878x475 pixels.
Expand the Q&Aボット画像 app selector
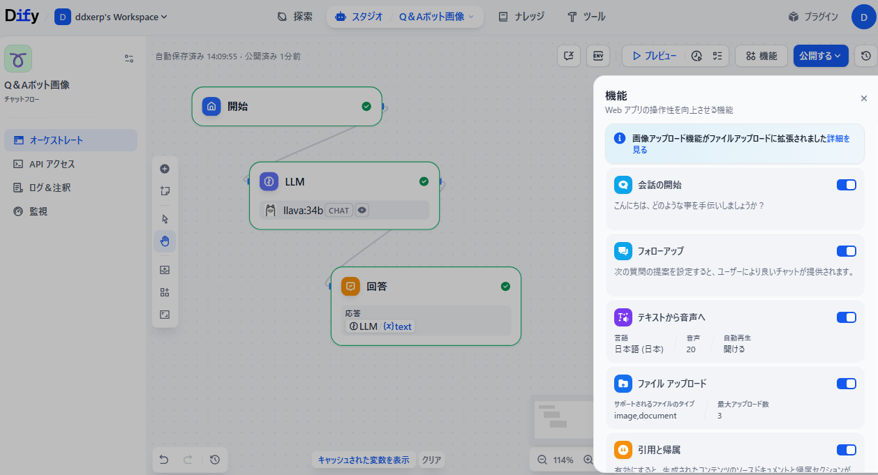pyautogui.click(x=437, y=17)
